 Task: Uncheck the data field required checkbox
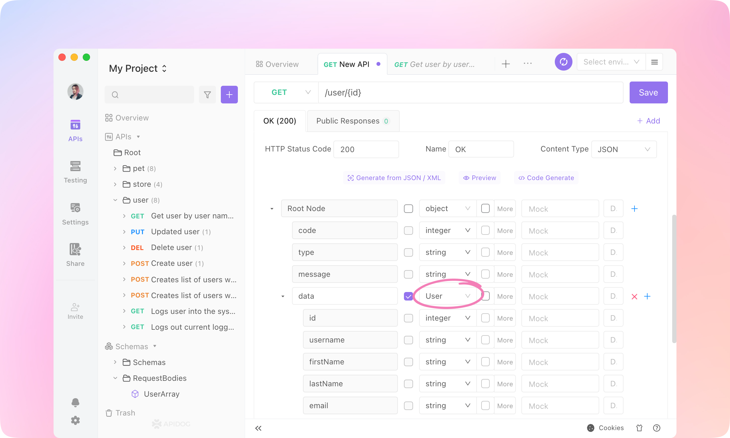click(x=408, y=296)
